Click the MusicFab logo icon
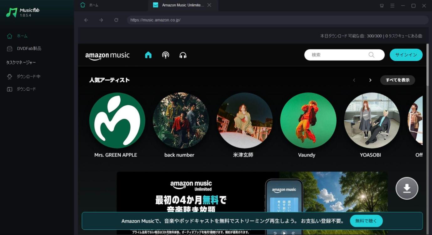Screen dimensions: 432x235 (x=12, y=12)
